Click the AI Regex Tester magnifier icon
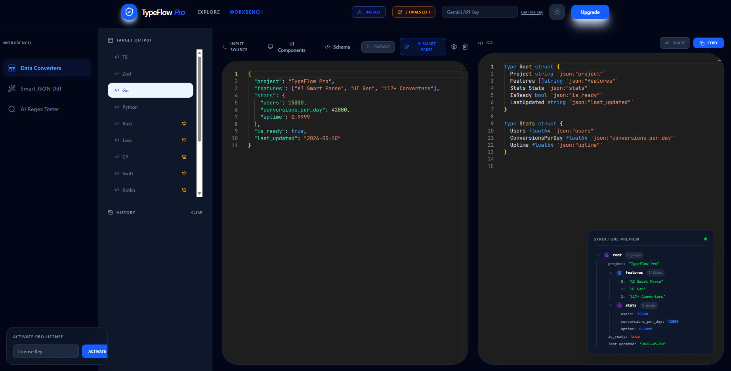Image resolution: width=731 pixels, height=371 pixels. pos(12,109)
